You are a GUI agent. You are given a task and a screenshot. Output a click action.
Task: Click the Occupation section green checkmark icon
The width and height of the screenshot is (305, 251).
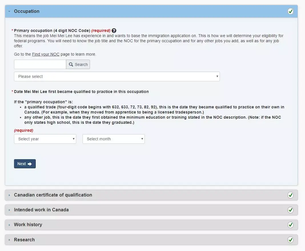290,11
